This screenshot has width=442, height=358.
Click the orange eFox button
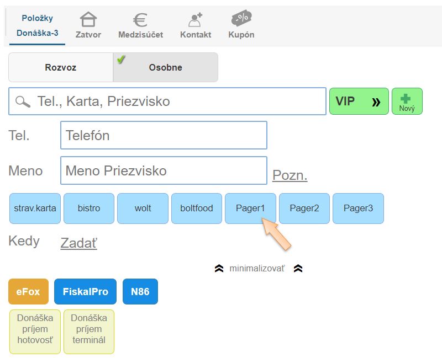[28, 291]
